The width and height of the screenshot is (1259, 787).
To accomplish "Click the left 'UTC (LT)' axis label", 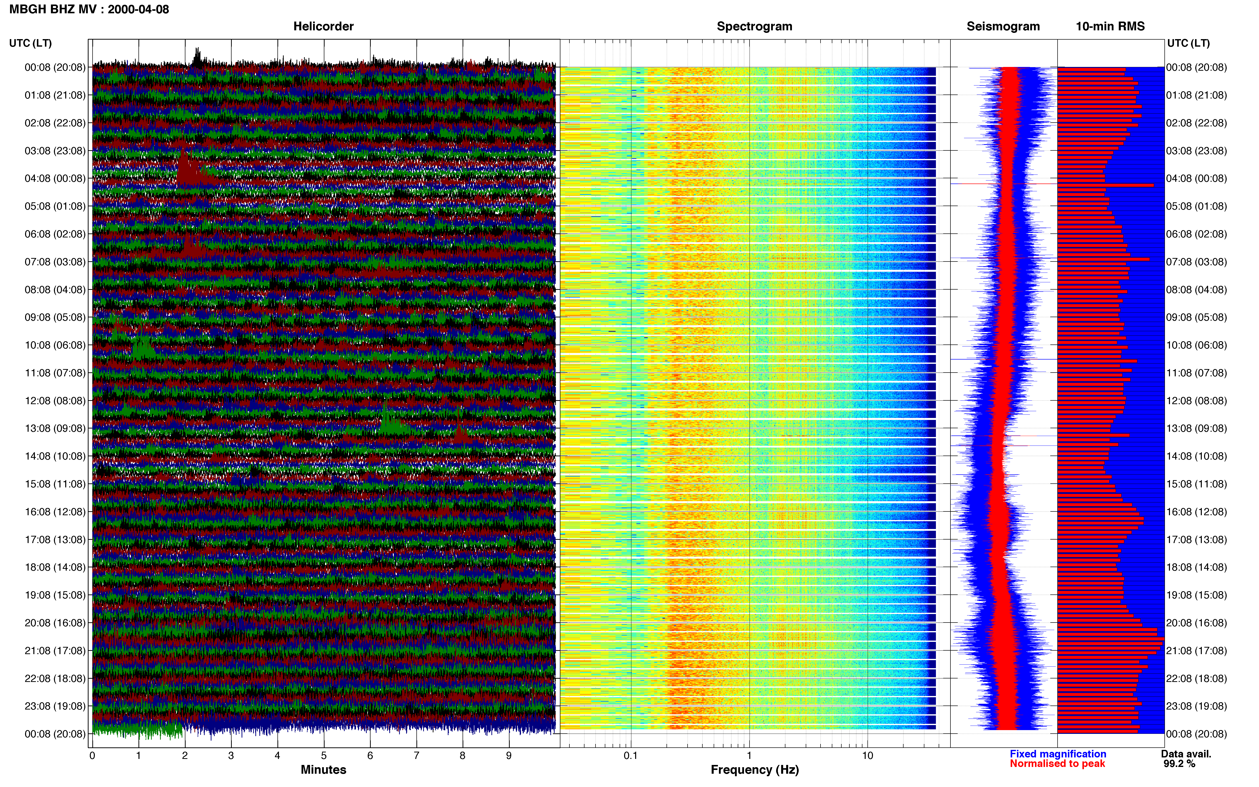I will [30, 43].
